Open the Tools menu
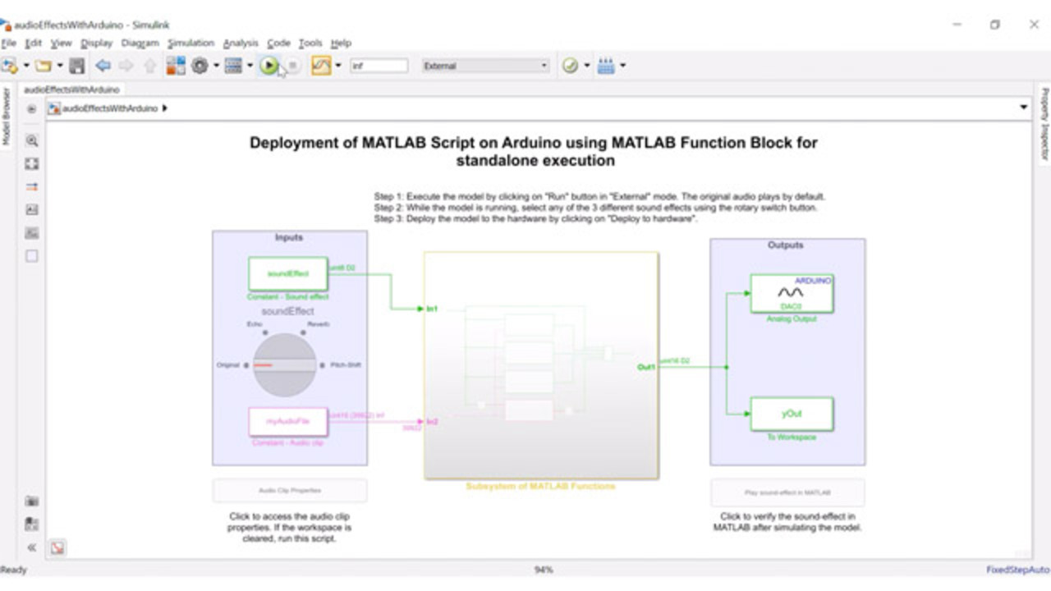The image size is (1051, 591). tap(310, 43)
